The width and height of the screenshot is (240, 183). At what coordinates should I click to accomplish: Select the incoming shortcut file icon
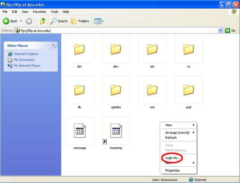click(x=116, y=131)
